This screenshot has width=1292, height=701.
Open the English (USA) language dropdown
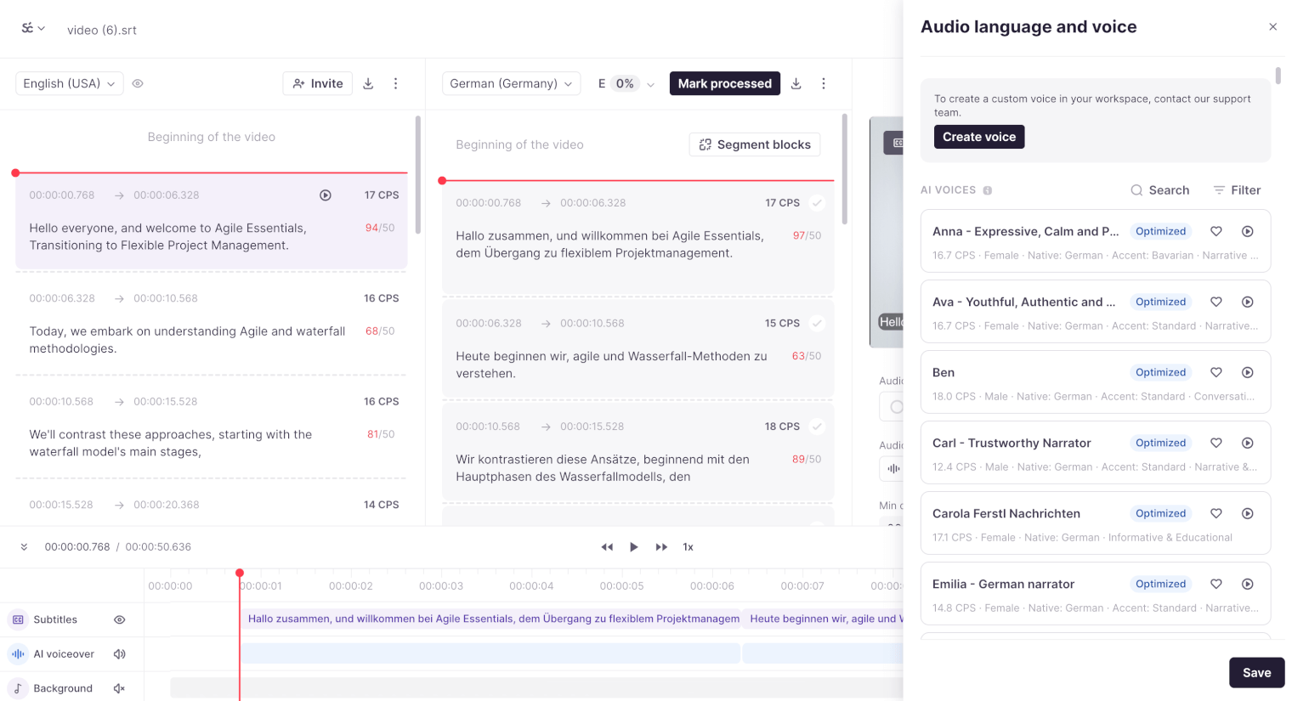tap(69, 83)
